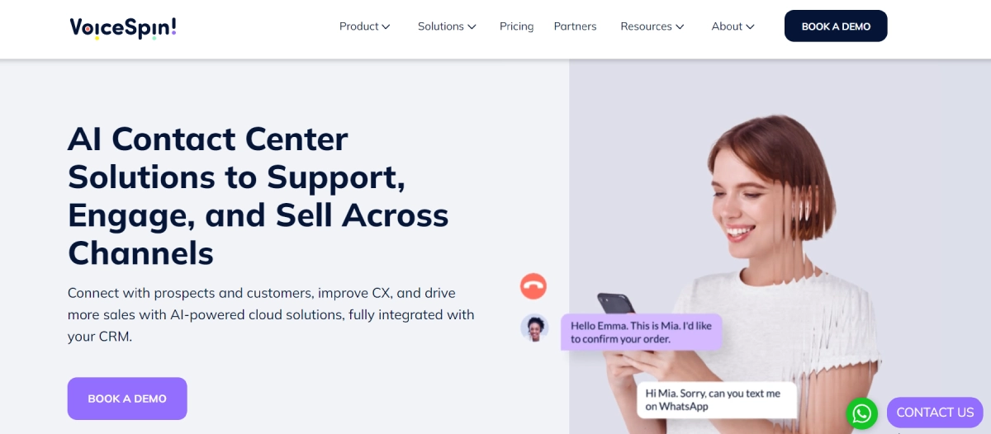Click the green WhatsApp chat icon
This screenshot has height=434, width=991.
861,413
